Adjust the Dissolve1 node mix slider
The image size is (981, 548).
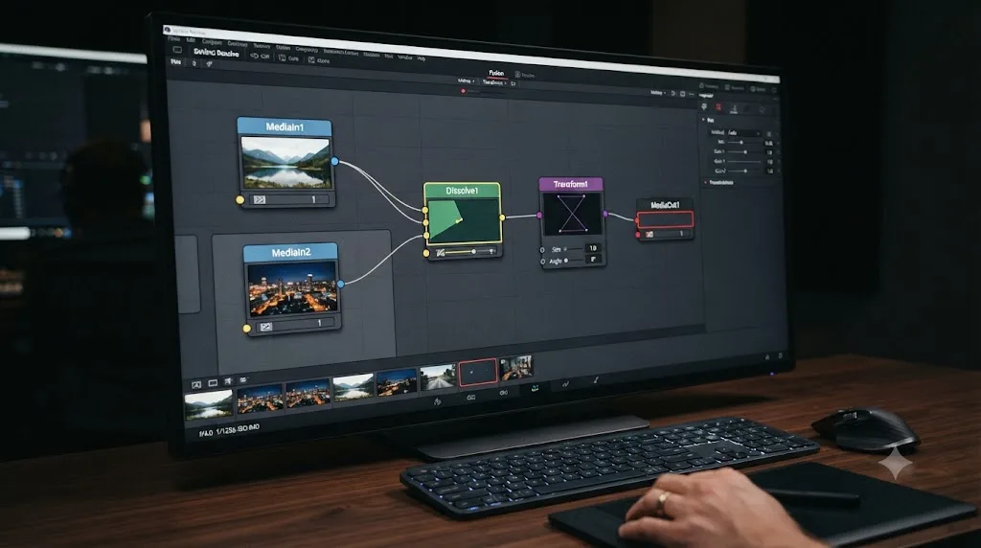coord(471,251)
